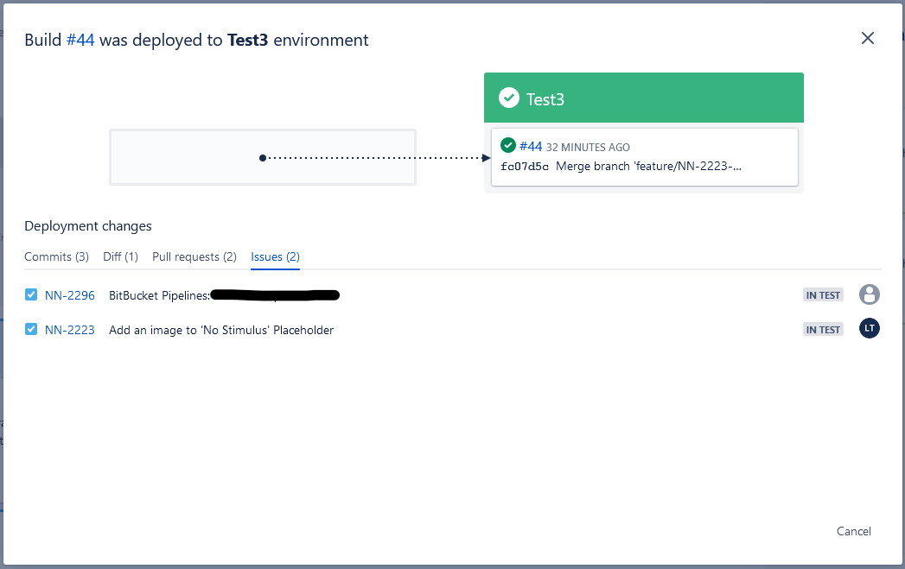Click the arrow head pointing to Test3 build
The image size is (905, 569).
pos(487,158)
